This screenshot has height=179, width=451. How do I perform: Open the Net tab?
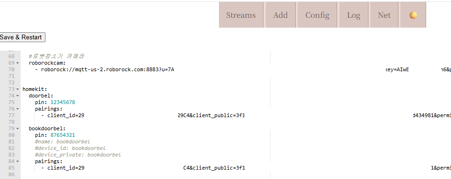384,15
